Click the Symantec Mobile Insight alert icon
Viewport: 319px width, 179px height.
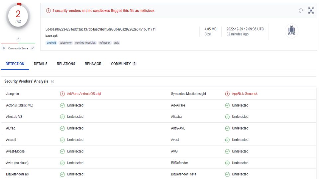[227, 94]
